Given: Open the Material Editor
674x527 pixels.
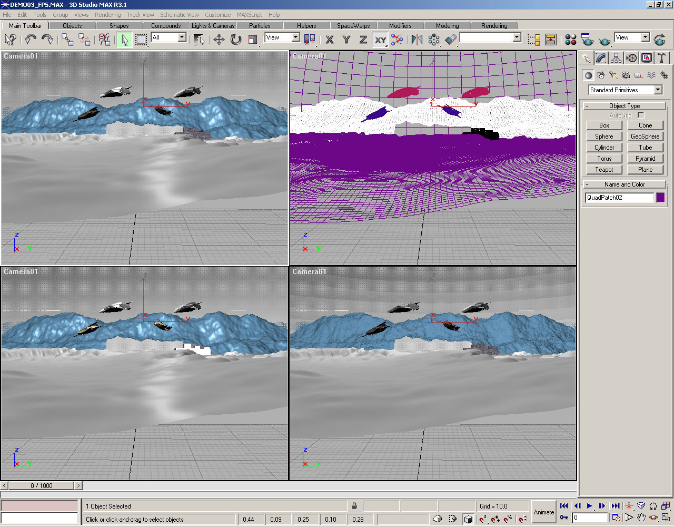Looking at the screenshot, I should coord(570,40).
